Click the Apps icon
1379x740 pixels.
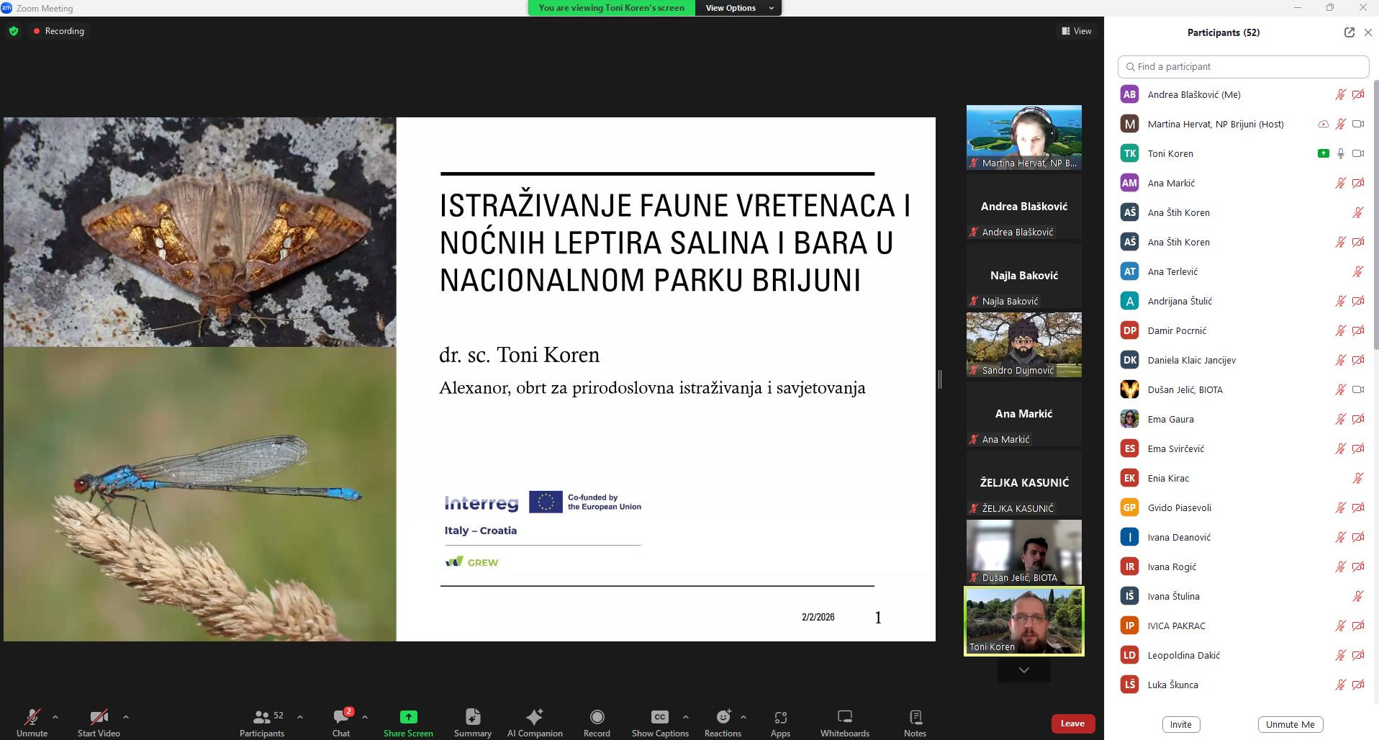pos(780,722)
